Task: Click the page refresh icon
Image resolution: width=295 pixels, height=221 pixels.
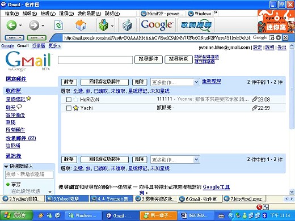Action: [58, 25]
